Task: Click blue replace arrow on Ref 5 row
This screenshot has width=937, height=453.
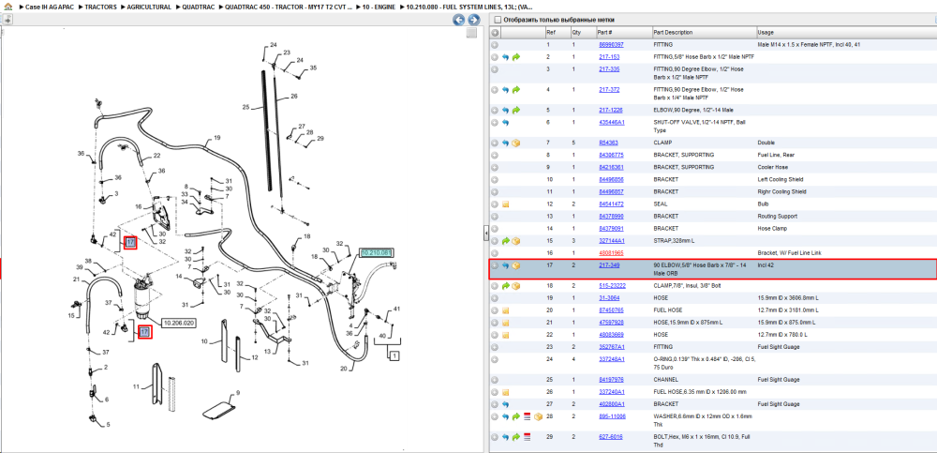Action: click(506, 110)
